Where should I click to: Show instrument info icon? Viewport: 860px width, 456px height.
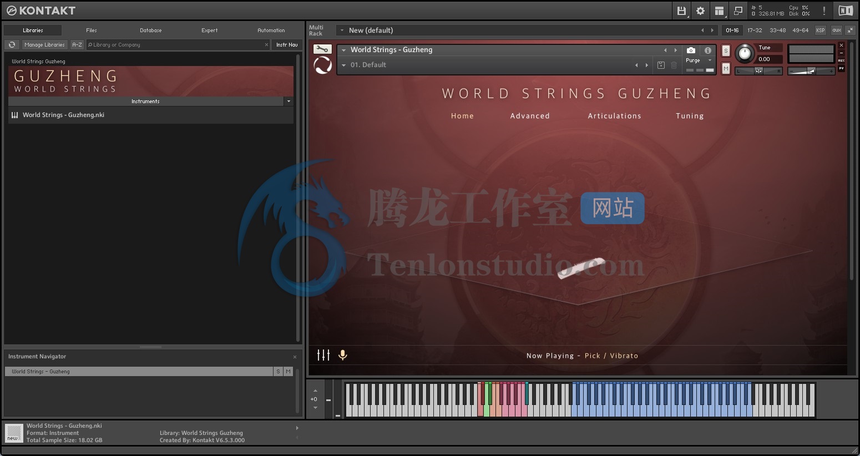(x=707, y=50)
